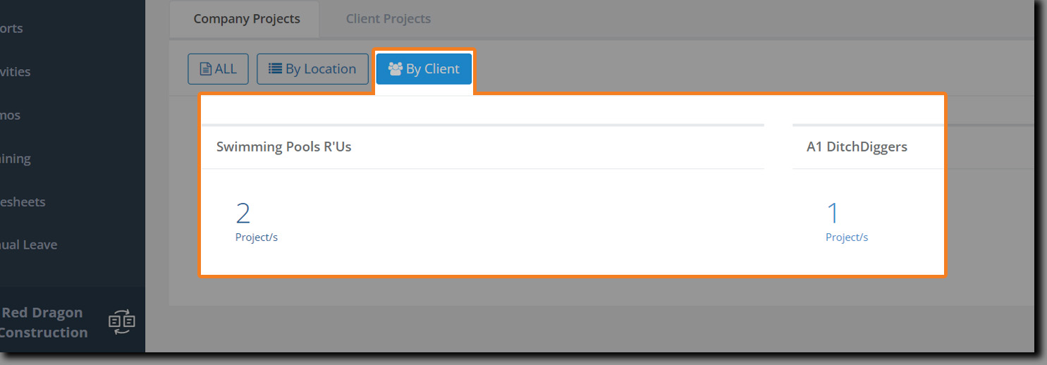1047x365 pixels.
Task: Click the switch company icon beside Red Dragon Construction
Action: 121,322
